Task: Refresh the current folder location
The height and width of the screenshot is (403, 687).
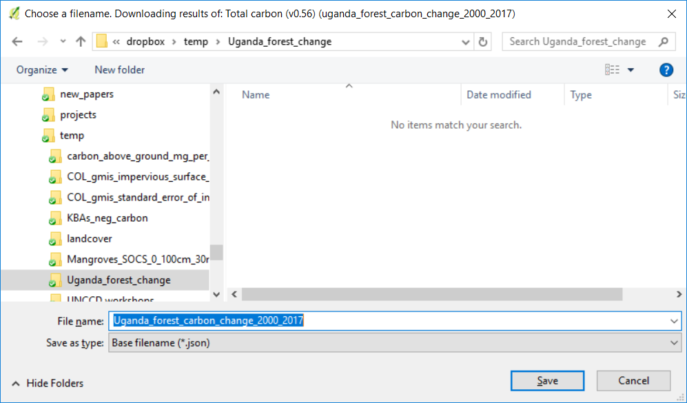Action: pyautogui.click(x=483, y=41)
